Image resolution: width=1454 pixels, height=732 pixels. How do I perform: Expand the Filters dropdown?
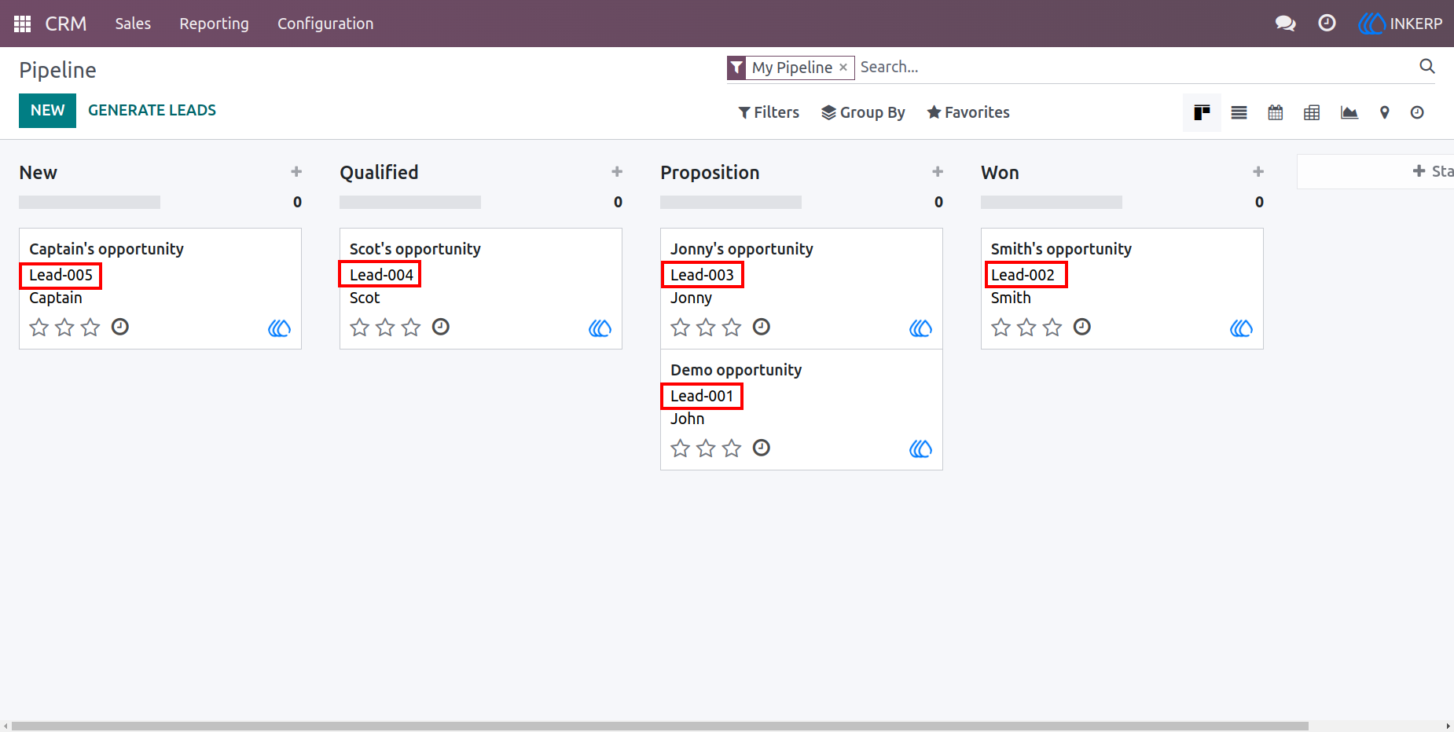coord(769,112)
